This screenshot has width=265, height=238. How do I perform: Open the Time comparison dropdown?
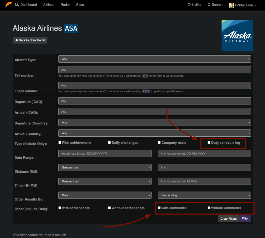[105, 181]
